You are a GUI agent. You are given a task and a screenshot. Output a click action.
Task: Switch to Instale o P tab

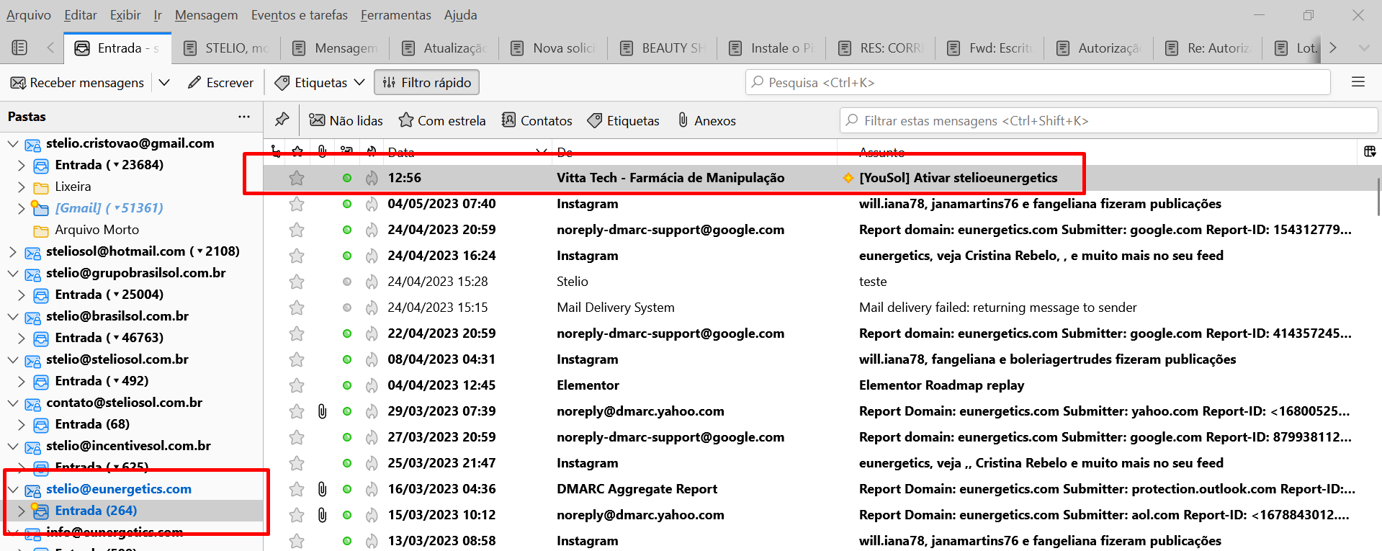(771, 48)
